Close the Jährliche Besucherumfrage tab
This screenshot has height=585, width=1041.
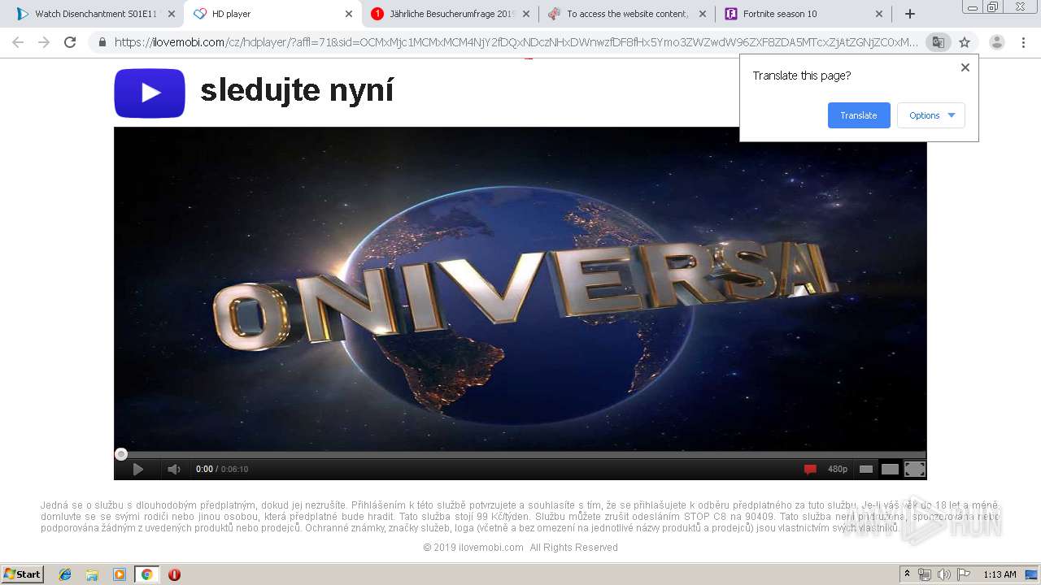tap(526, 14)
